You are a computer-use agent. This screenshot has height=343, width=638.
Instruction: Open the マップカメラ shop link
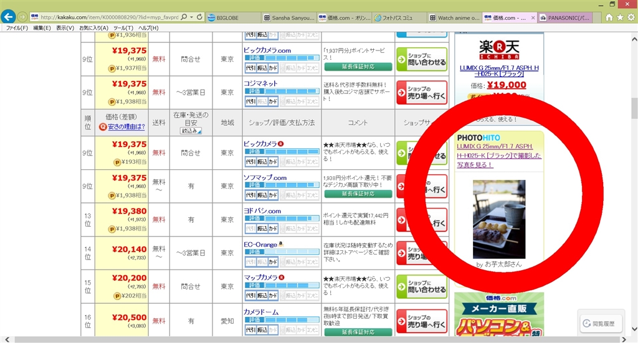260,278
